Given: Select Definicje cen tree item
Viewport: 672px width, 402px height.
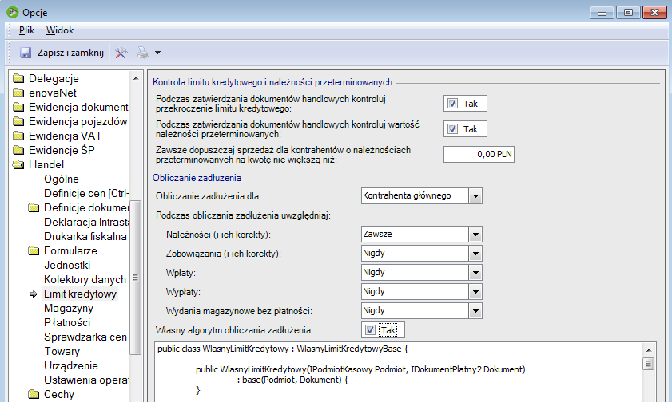Looking at the screenshot, I should pyautogui.click(x=86, y=193).
